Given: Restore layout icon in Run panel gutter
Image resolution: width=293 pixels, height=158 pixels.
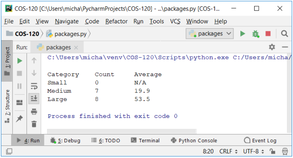Looking at the screenshot, I should tap(19, 102).
